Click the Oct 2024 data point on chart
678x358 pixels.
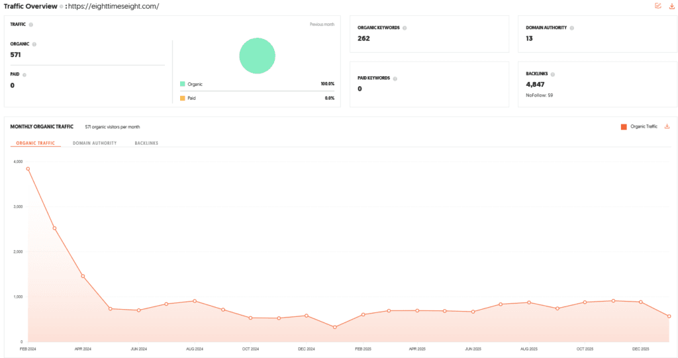click(x=251, y=318)
